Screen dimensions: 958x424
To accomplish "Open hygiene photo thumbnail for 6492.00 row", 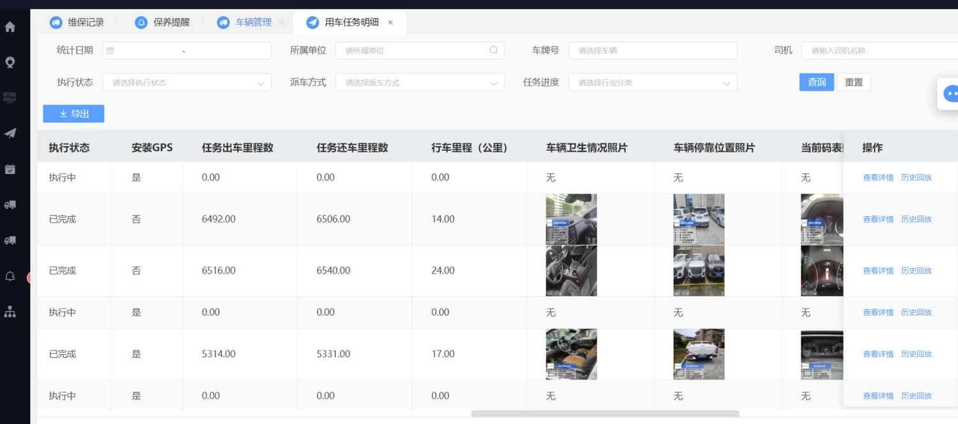I will pyautogui.click(x=571, y=219).
